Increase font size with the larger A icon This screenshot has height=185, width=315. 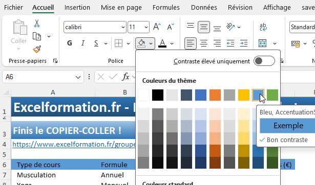(157, 27)
